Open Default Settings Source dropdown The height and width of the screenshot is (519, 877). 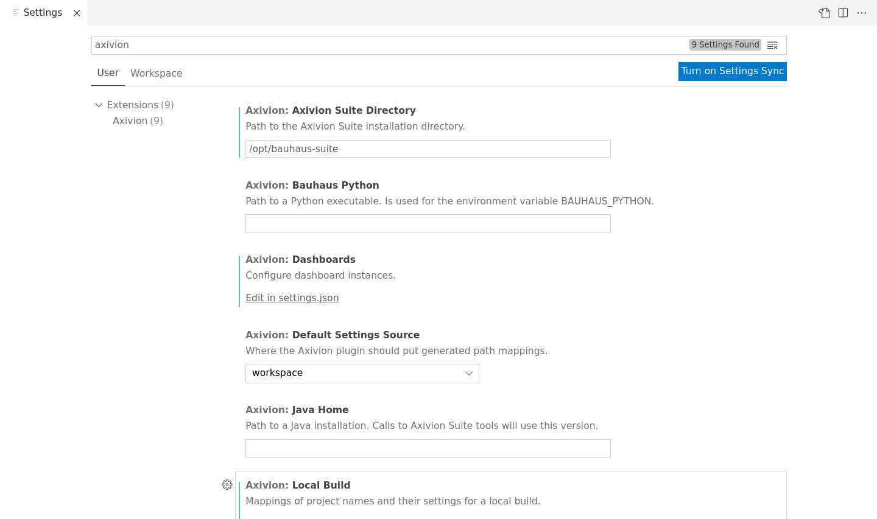pyautogui.click(x=362, y=374)
